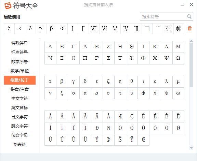Insert the Ð eth character
Screen dimensions: 197x161
[x=97, y=128]
